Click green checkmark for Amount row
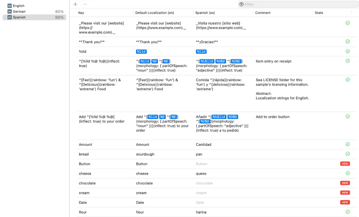 347,144
